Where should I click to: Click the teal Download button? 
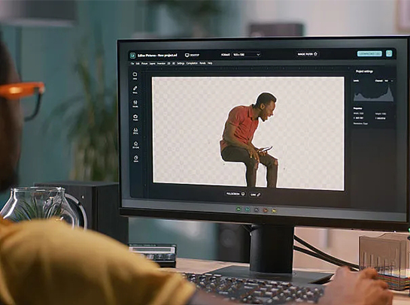[x=369, y=53]
